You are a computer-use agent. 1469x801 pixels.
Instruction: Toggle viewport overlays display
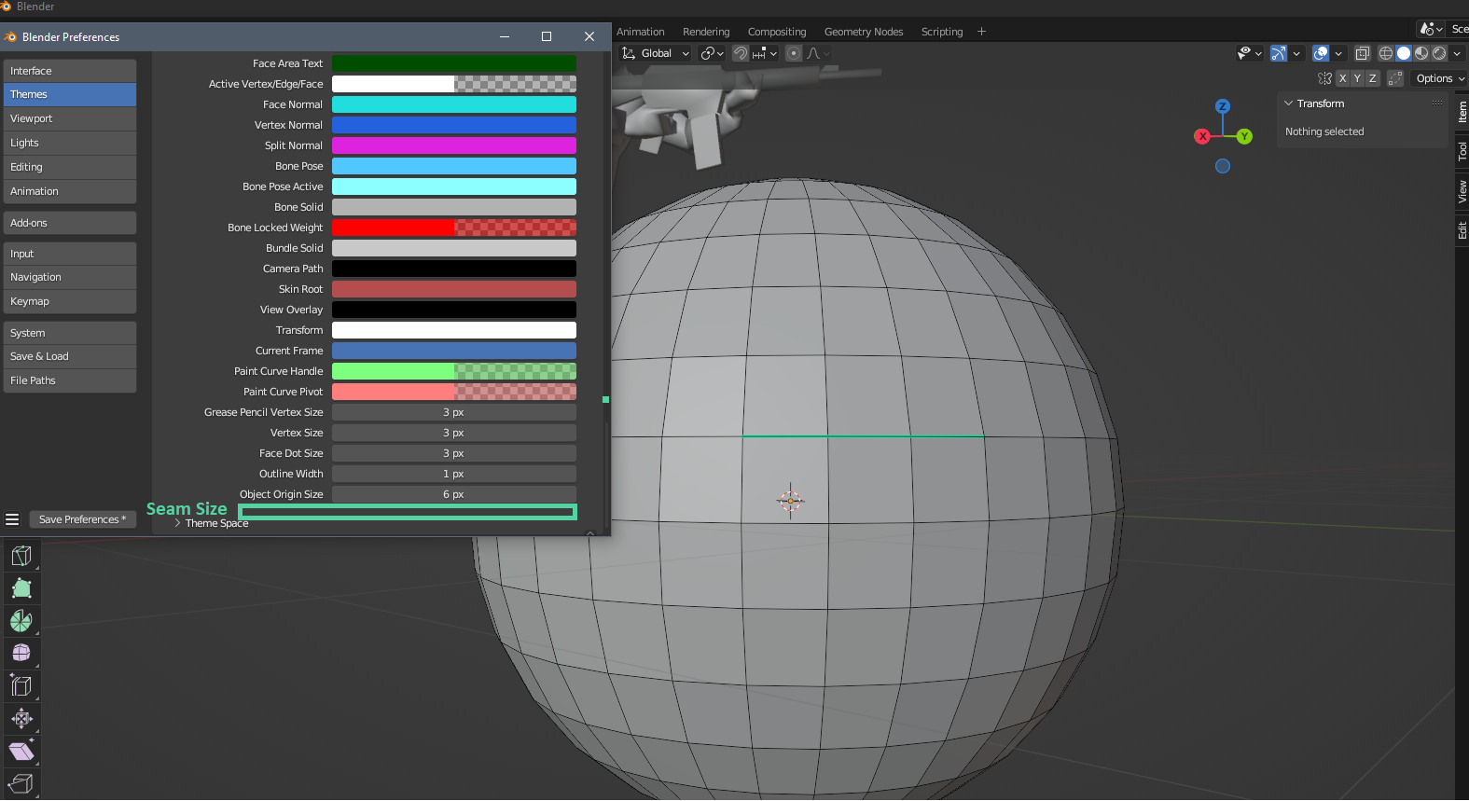(1321, 53)
